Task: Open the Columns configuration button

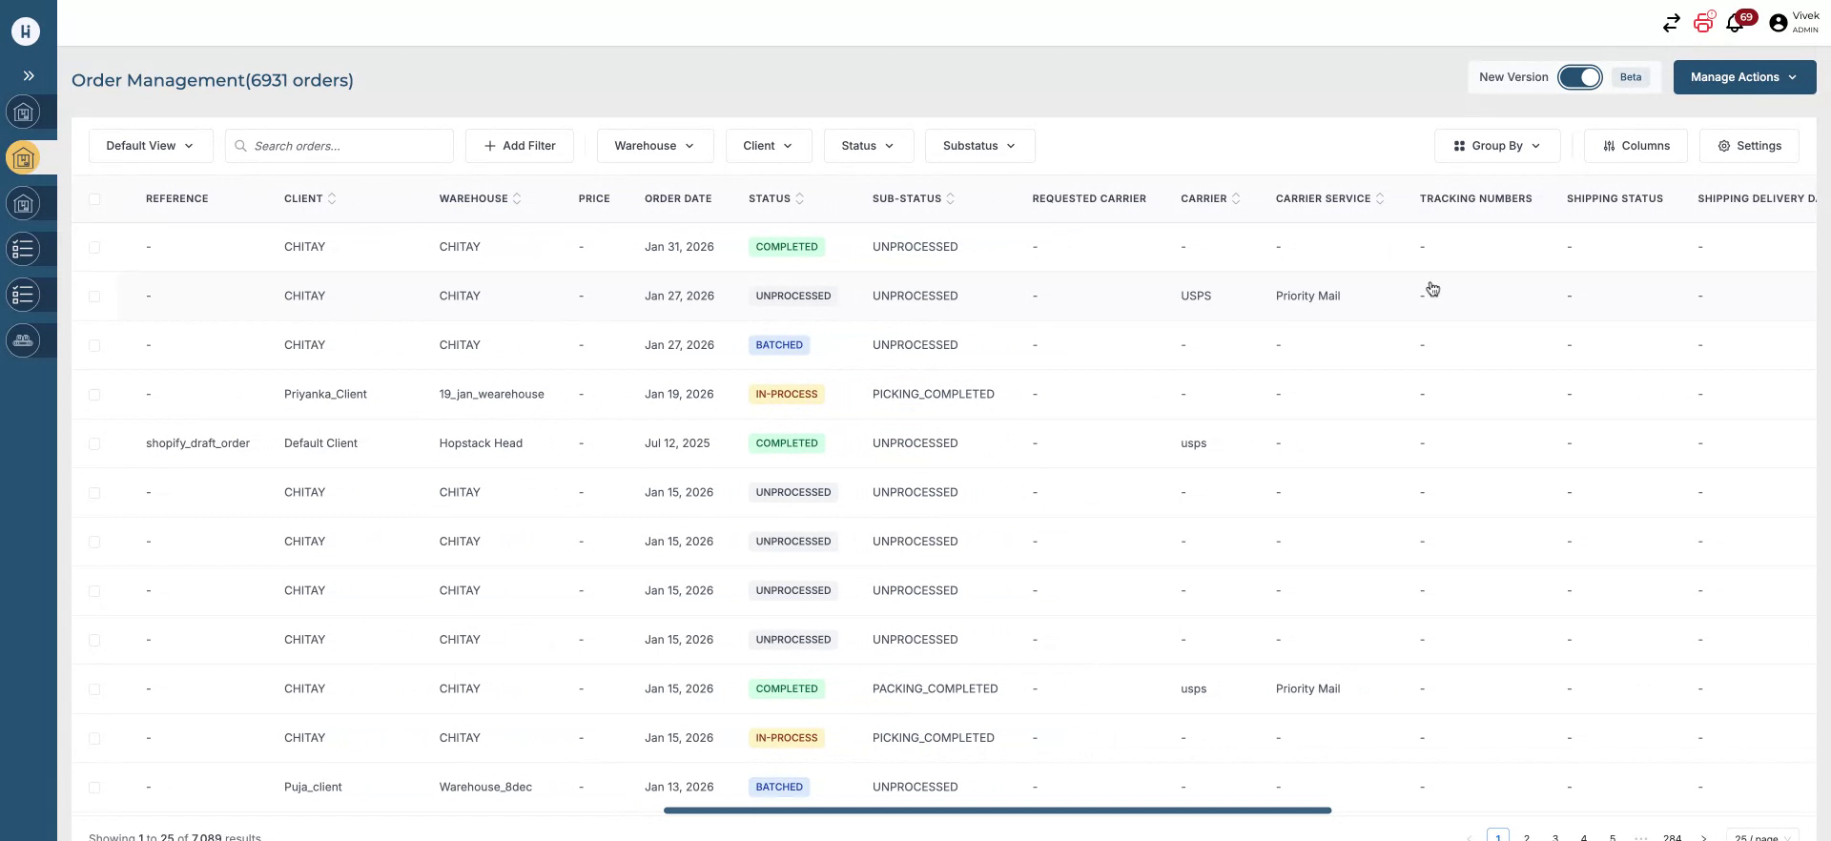Action: pyautogui.click(x=1636, y=146)
